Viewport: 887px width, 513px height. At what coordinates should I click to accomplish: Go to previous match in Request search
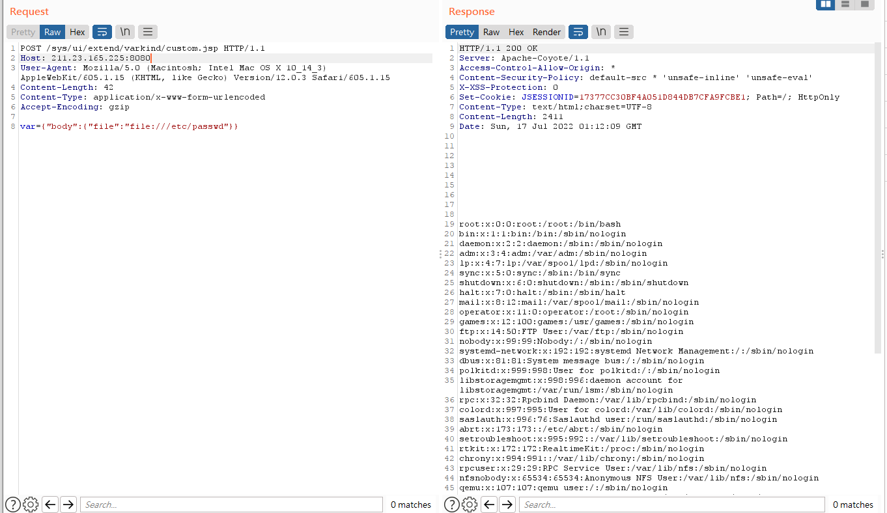coord(50,505)
